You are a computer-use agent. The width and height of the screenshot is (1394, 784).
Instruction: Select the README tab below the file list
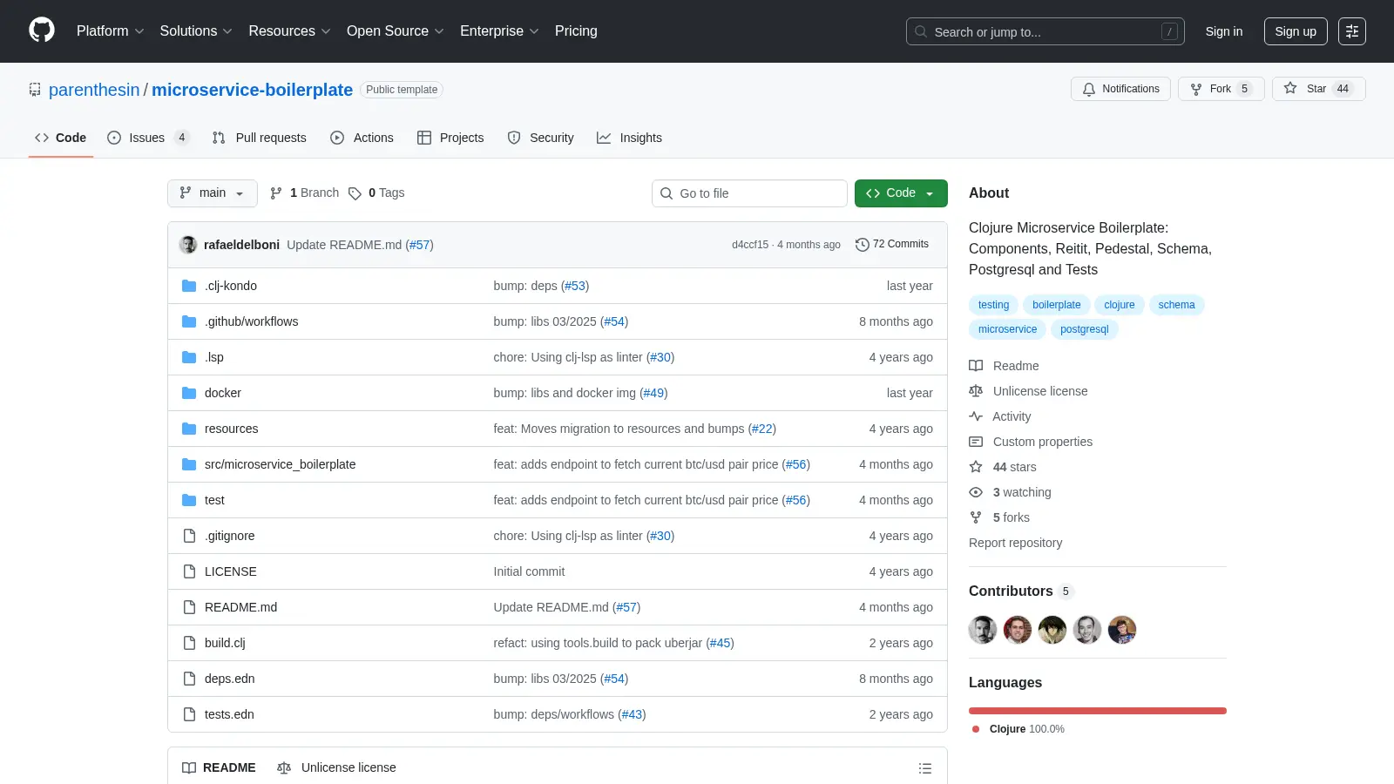[219, 767]
